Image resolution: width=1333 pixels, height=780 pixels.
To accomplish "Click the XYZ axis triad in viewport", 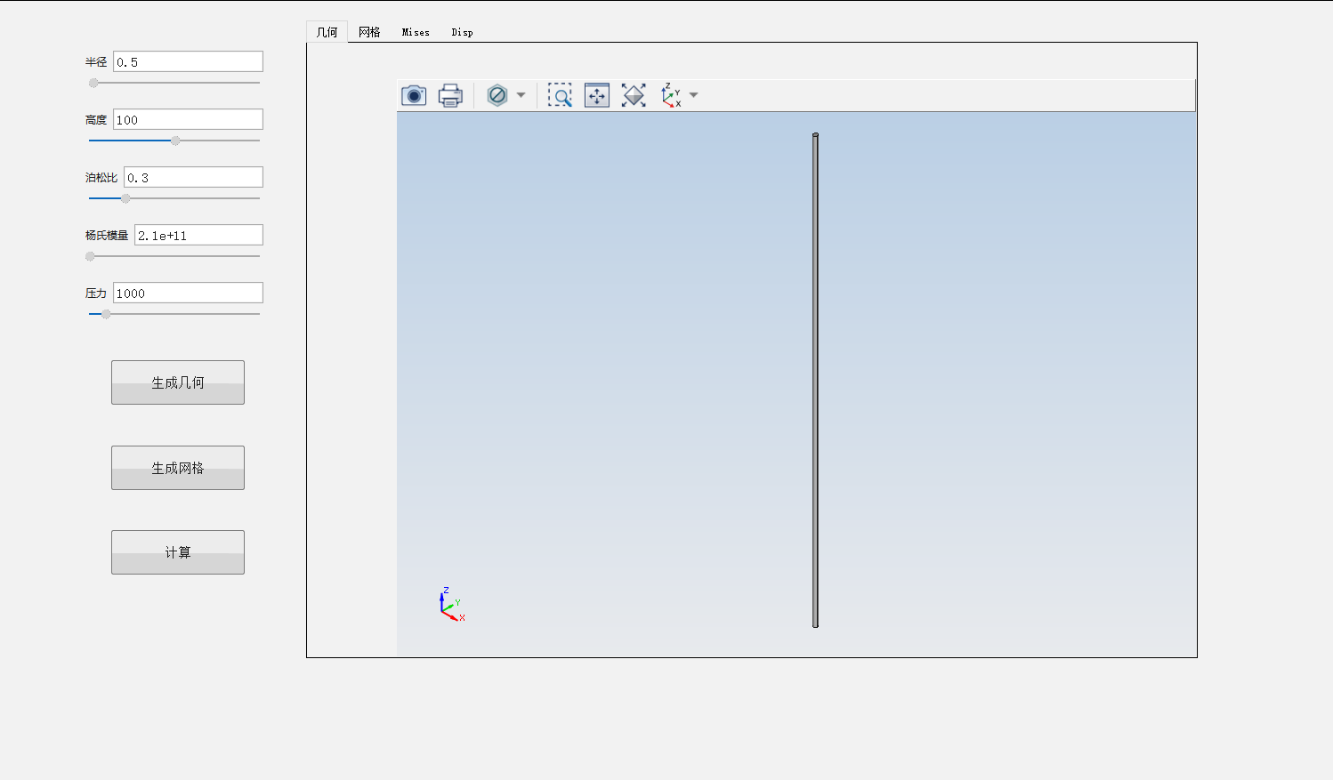I will [x=452, y=604].
